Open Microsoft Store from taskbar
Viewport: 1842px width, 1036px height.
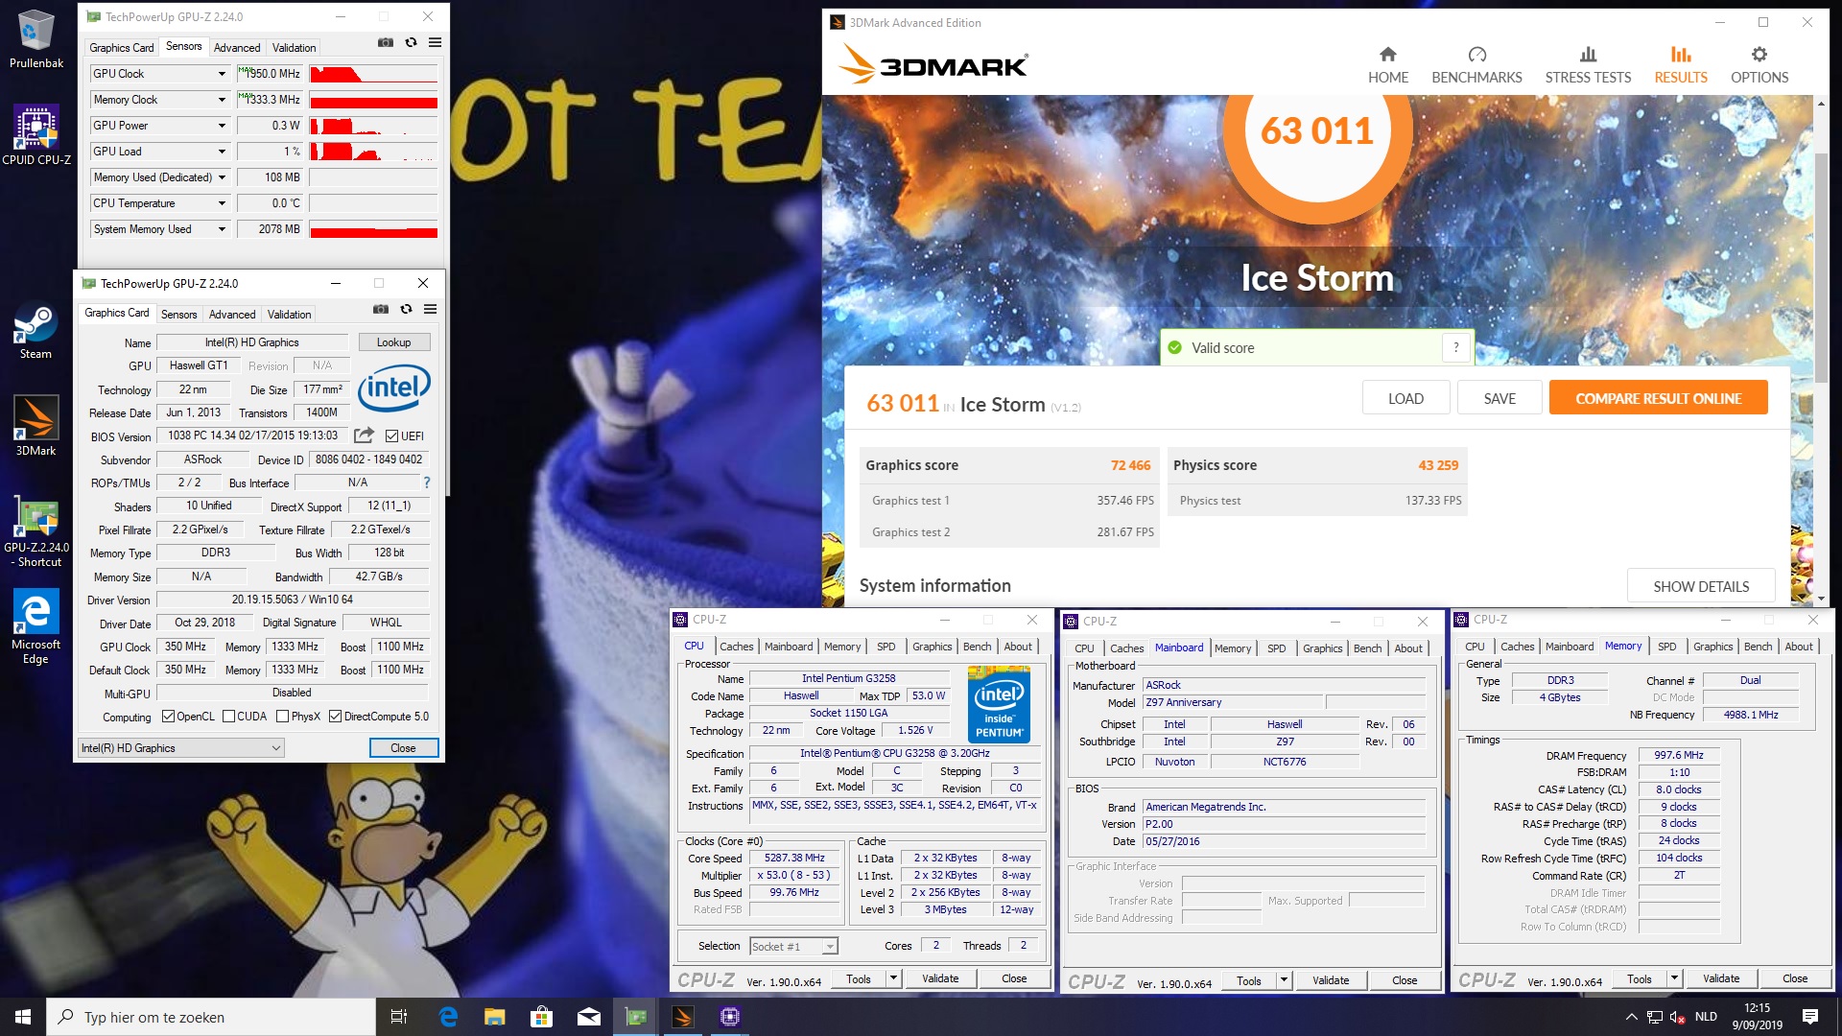tap(541, 1017)
